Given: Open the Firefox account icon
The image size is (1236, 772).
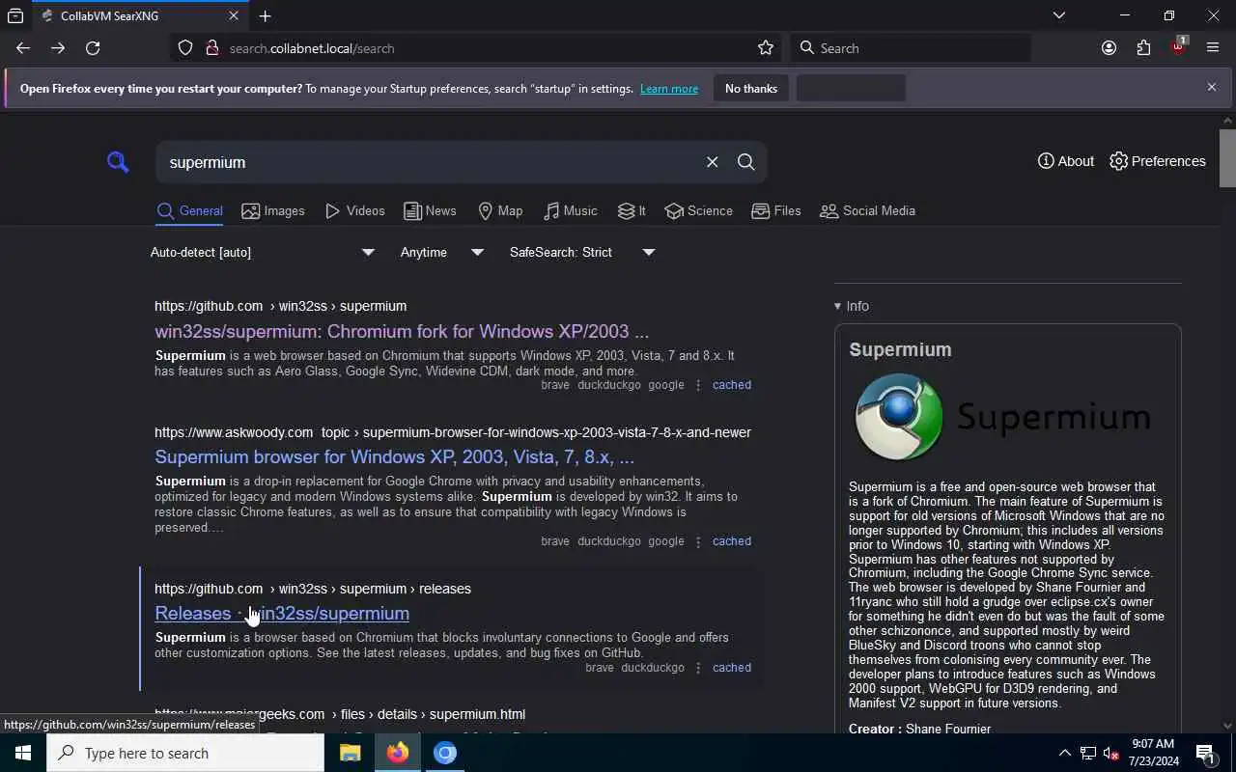Looking at the screenshot, I should (x=1109, y=48).
